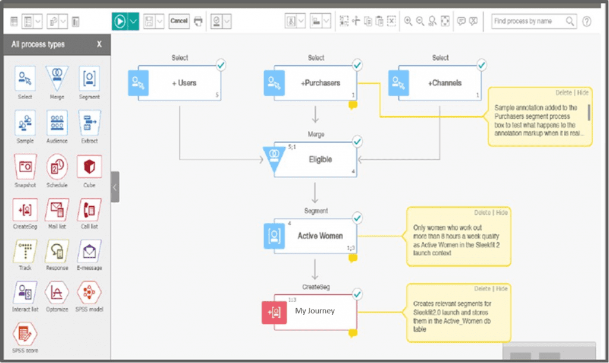Open the Run options dropdown arrow
This screenshot has height=363, width=609.
click(133, 21)
